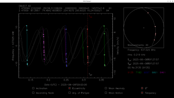
Task: Click the TEP timestamp 2025-06-08T07:27:57
Action: point(146,64)
